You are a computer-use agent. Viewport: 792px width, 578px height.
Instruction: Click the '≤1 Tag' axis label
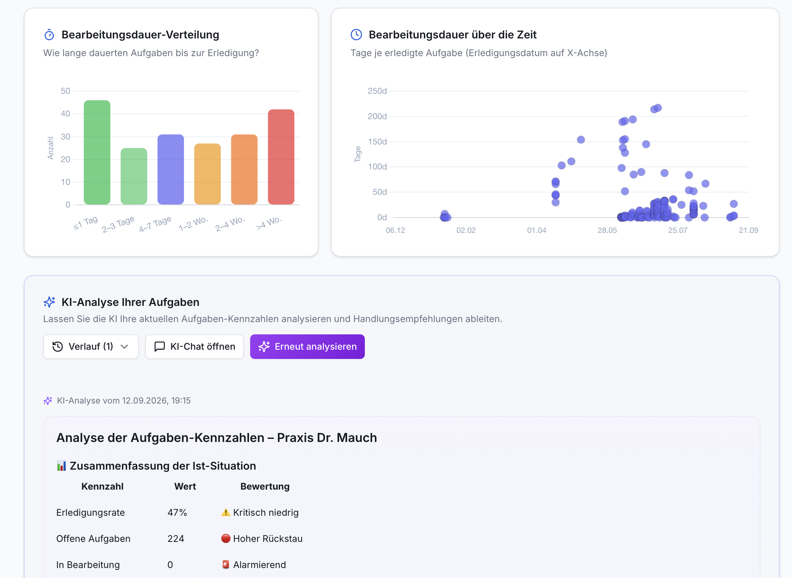(x=86, y=223)
